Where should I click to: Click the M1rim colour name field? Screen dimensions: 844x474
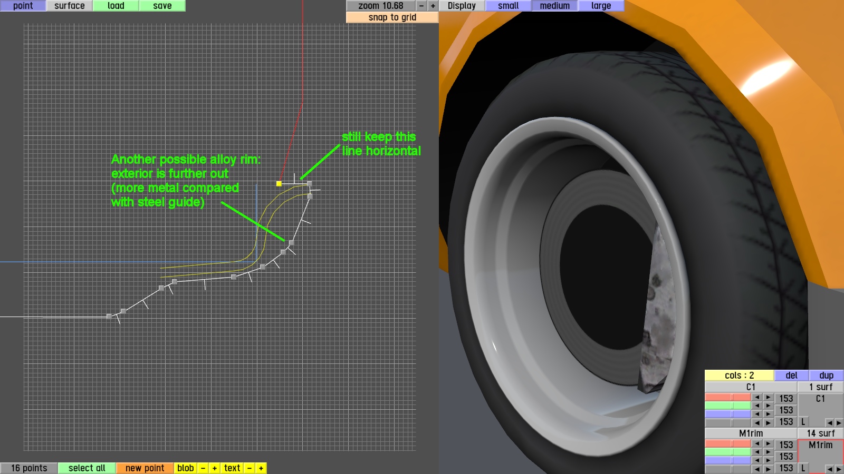point(751,433)
